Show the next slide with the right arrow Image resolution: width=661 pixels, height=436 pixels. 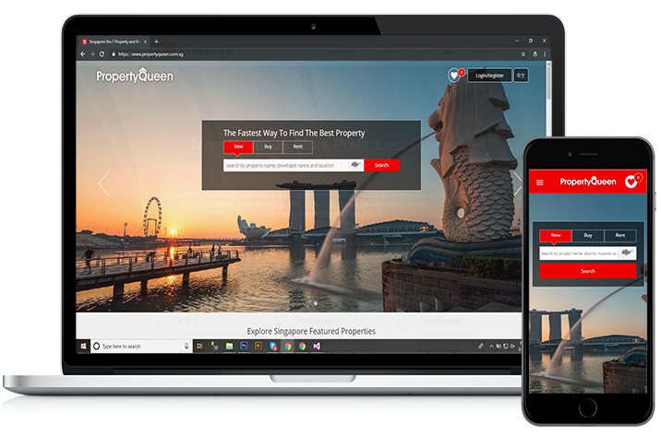pyautogui.click(x=517, y=183)
